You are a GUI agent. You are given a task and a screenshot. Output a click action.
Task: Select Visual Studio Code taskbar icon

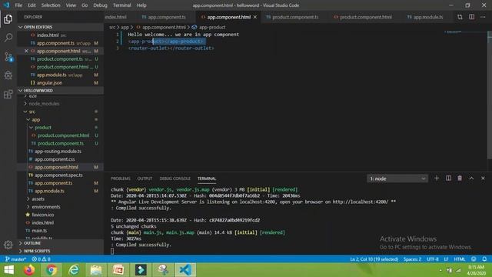185,270
